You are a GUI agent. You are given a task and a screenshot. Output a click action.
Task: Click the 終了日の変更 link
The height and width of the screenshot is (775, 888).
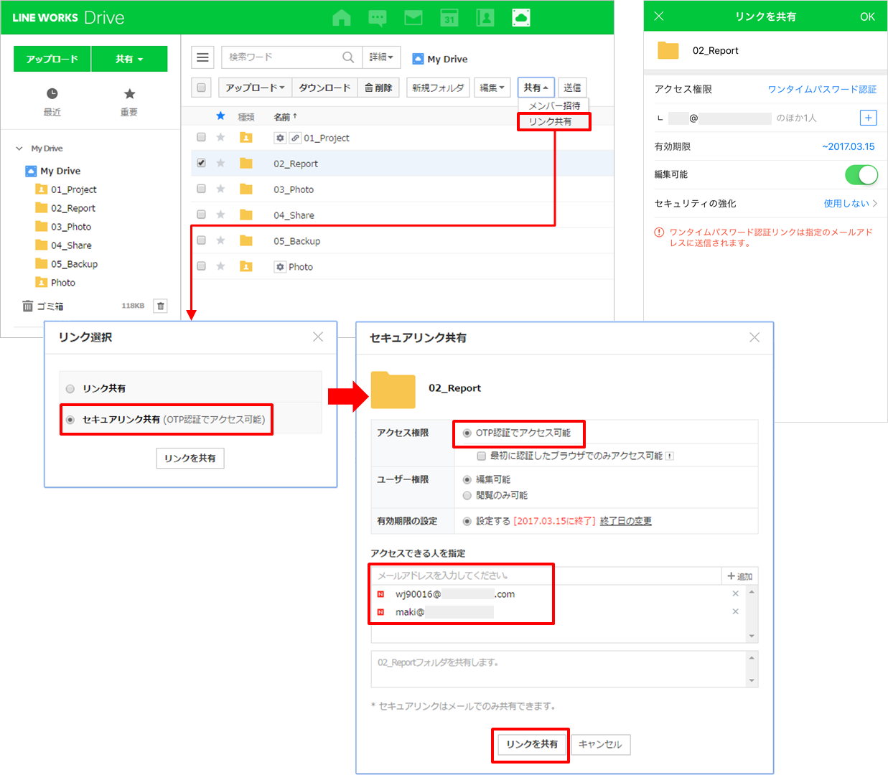[x=625, y=521]
